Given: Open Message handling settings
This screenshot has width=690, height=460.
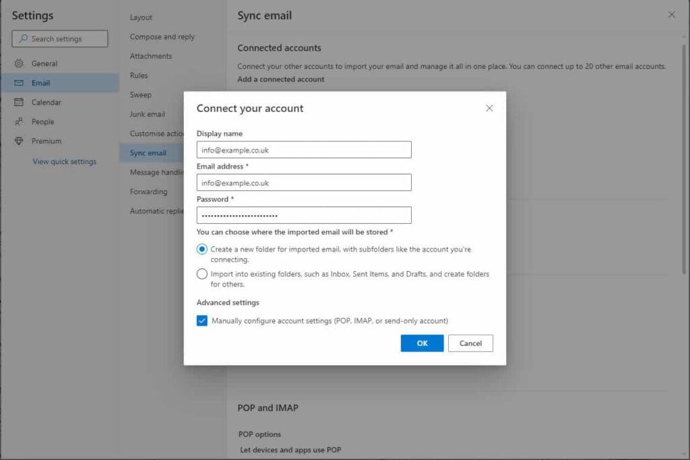Looking at the screenshot, I should [x=156, y=172].
